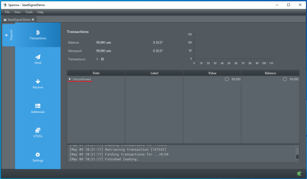307x179 pixels.
Task: Sort transactions by Date column header
Action: 96,73
